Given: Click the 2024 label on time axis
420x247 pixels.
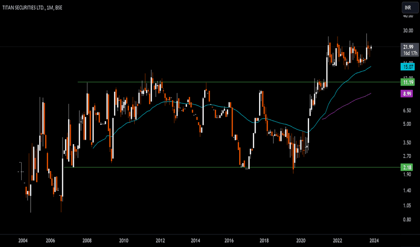Looking at the screenshot, I should coord(374,241).
